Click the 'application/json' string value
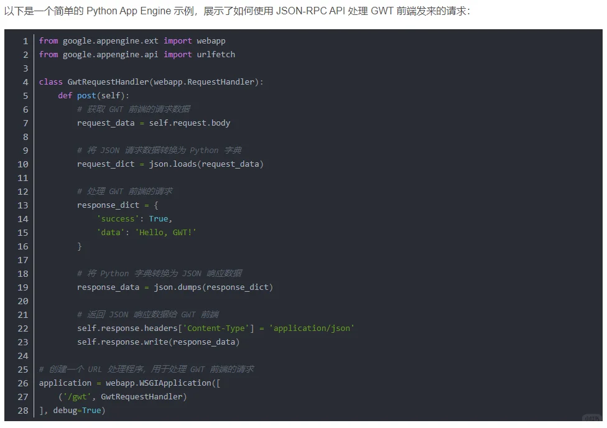Viewport: 607px width, 428px height. [312, 328]
